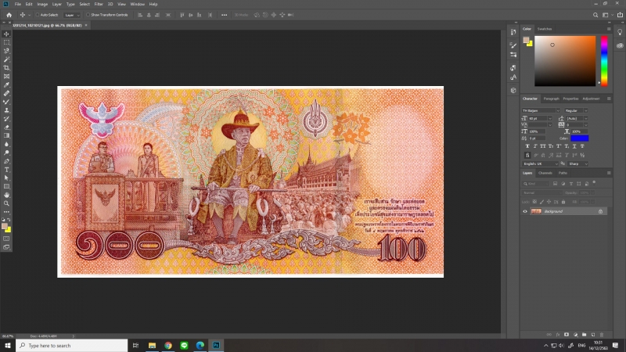Open the Libraries panel icon

pyautogui.click(x=620, y=45)
